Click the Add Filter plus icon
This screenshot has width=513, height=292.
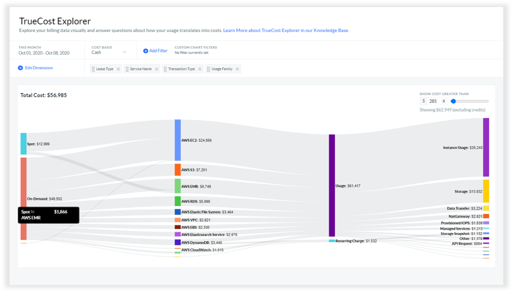point(146,51)
